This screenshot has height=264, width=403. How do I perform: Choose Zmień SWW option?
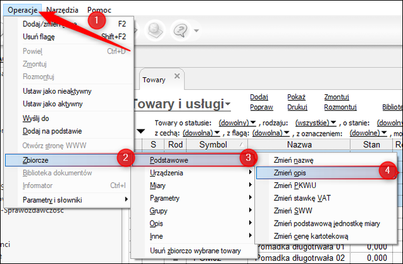pos(326,211)
